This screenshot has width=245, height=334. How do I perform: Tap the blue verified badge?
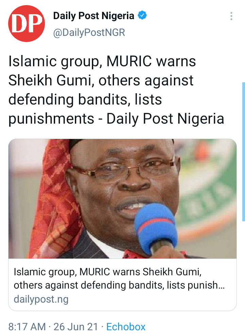(142, 15)
